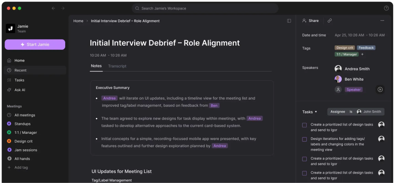Click the Share button

pos(311,21)
